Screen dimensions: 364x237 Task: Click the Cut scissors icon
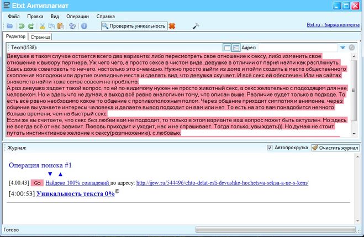click(42, 26)
